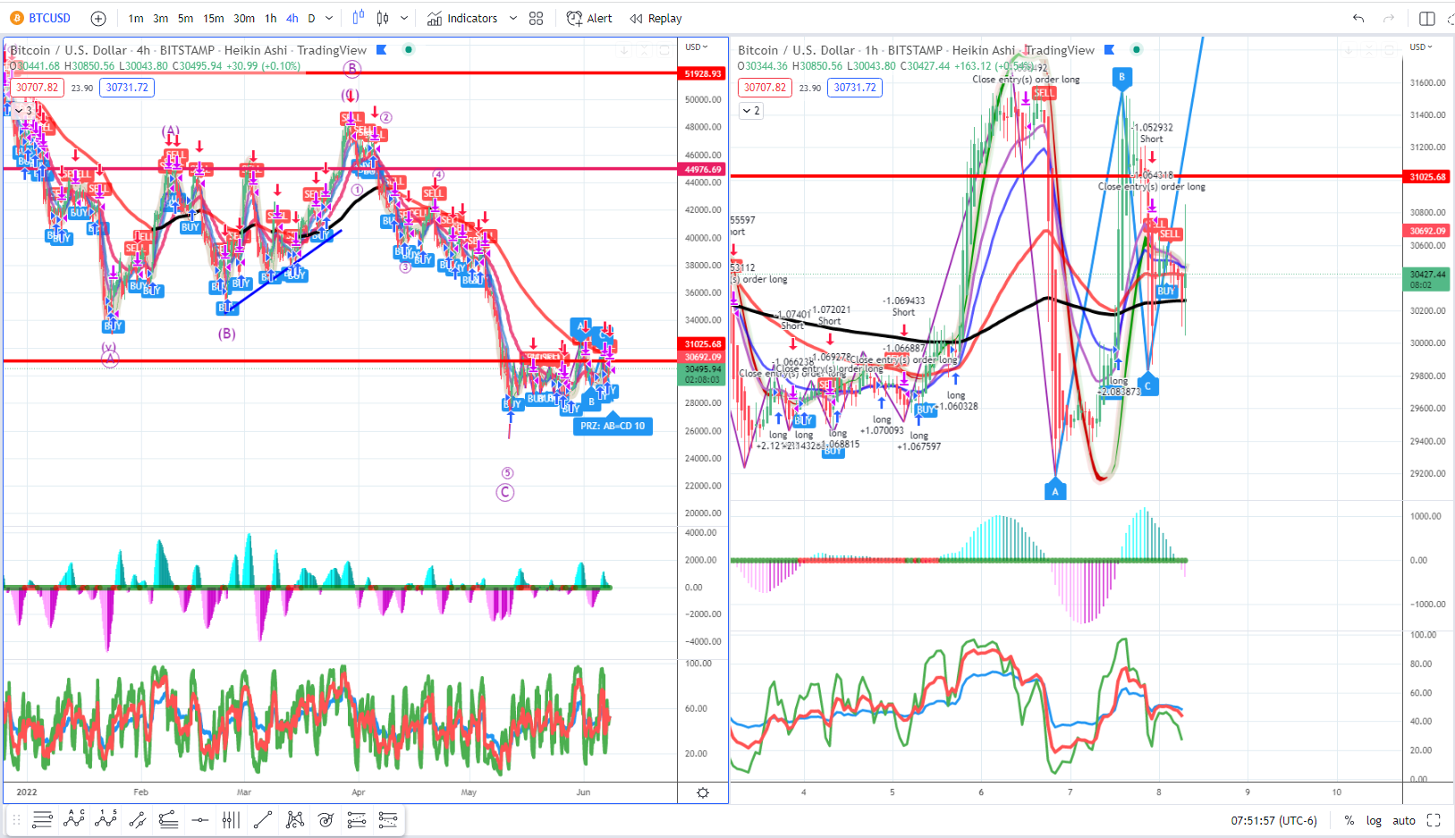Expand the chart type dropdown arrow
1455x838 pixels.
point(404,18)
